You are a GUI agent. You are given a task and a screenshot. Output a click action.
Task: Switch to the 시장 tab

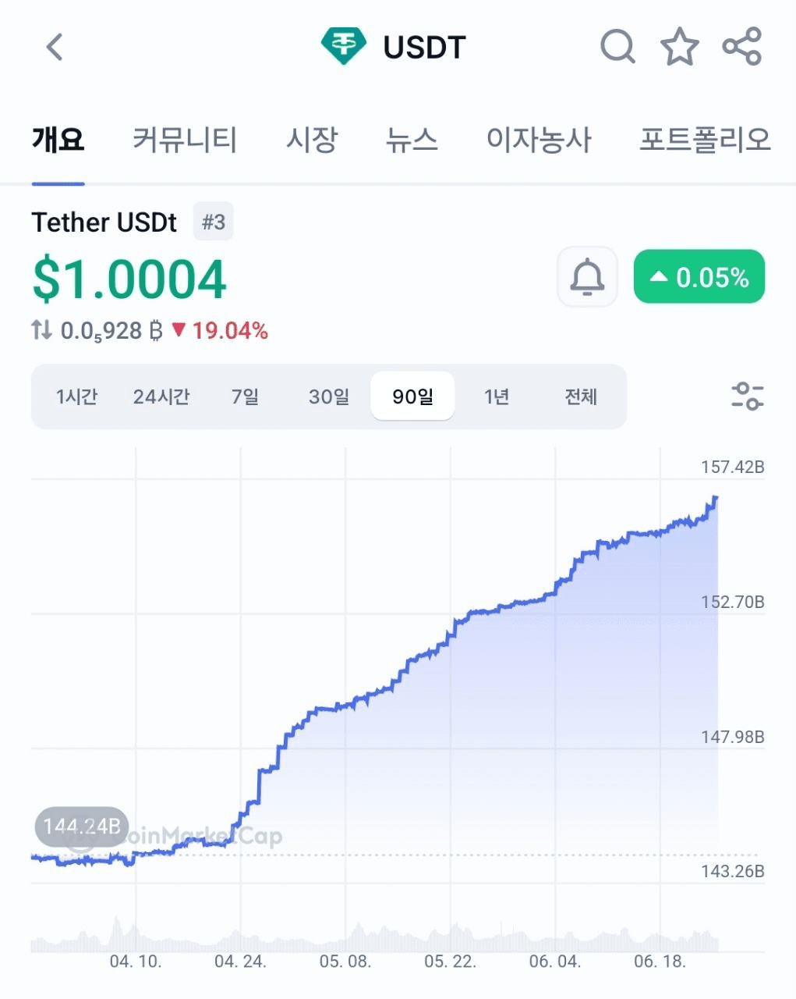[x=312, y=140]
